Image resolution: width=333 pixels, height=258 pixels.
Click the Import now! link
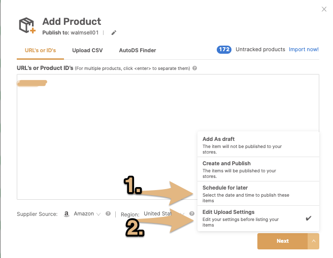(x=304, y=49)
